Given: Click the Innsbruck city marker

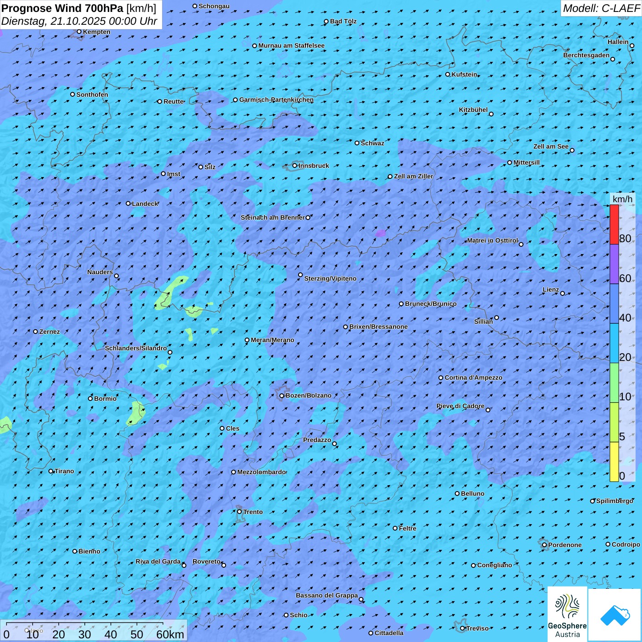Looking at the screenshot, I should click(x=295, y=166).
